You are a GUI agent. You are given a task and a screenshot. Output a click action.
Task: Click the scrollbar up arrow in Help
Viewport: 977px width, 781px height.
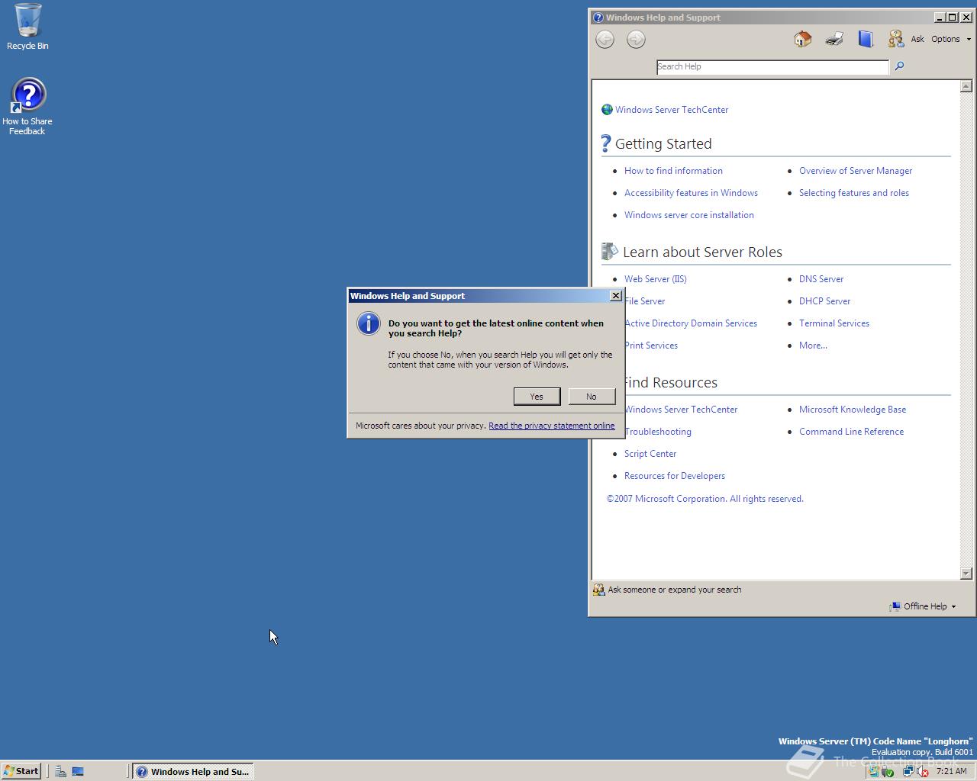tap(966, 86)
